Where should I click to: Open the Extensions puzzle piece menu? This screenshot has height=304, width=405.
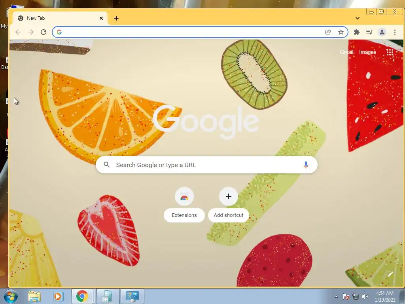click(x=357, y=32)
